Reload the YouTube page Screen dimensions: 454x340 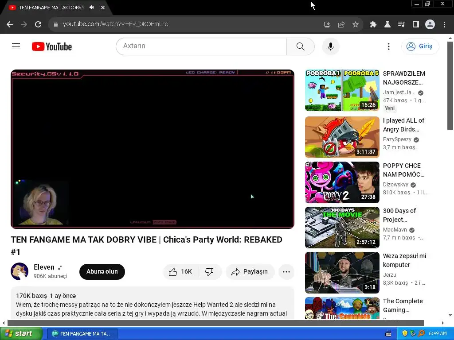(38, 24)
